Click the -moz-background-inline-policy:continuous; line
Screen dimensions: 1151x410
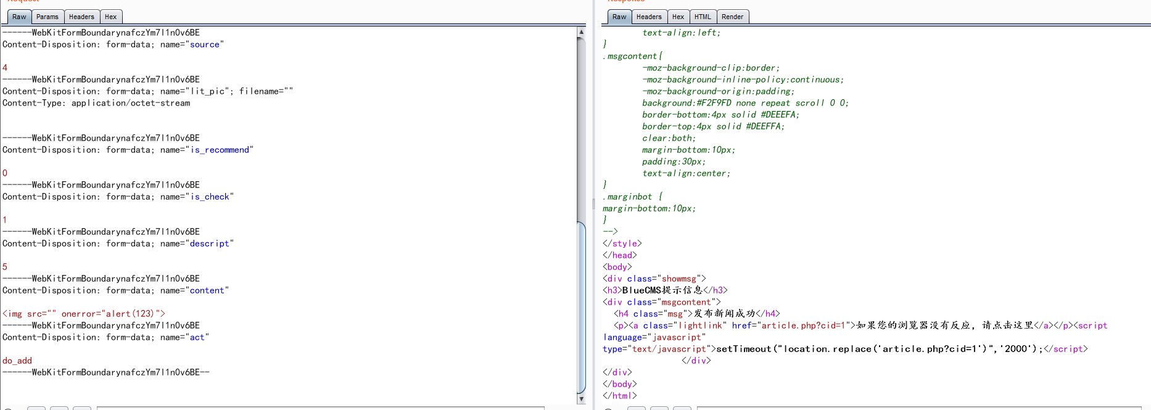click(x=743, y=80)
